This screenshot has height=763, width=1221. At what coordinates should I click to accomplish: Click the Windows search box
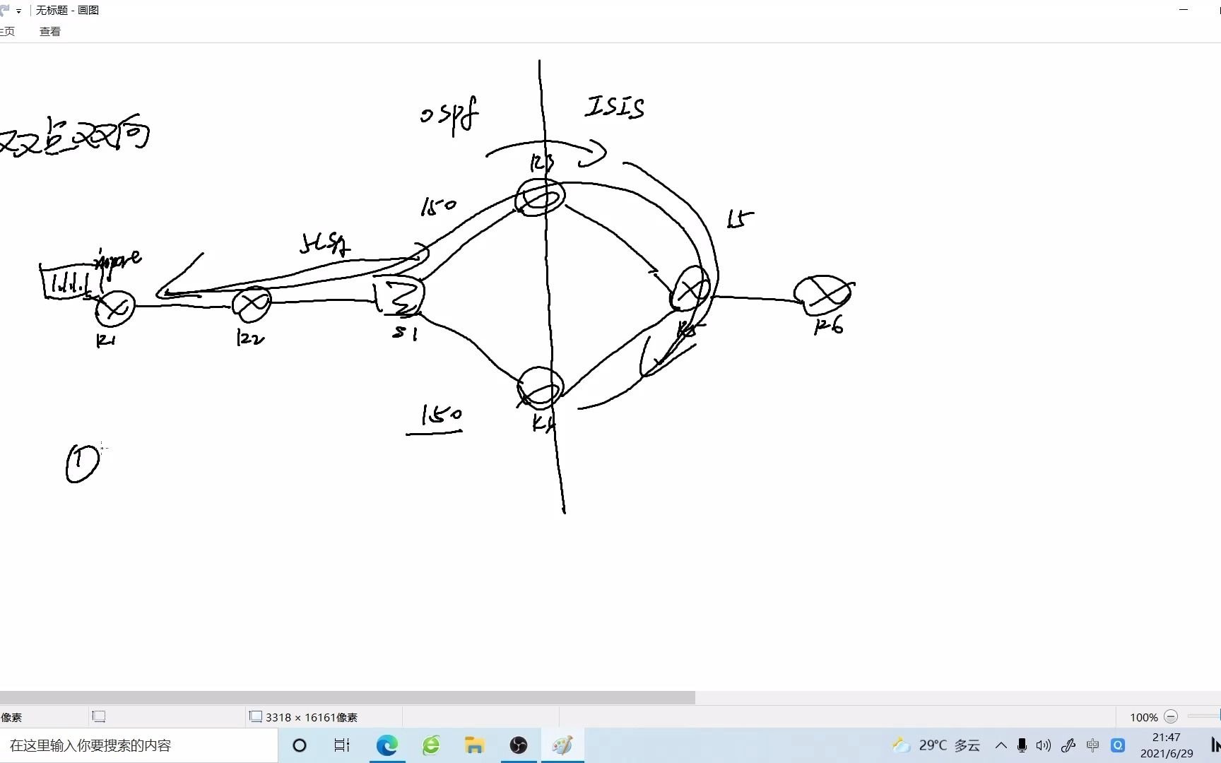tap(139, 745)
